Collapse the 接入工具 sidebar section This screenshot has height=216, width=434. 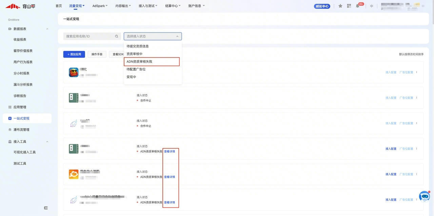tap(47, 142)
